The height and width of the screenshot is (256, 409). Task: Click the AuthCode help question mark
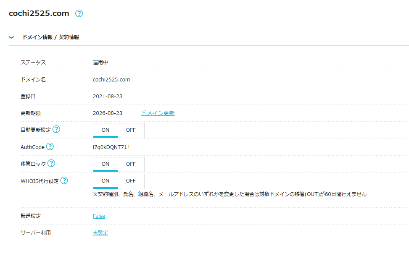click(50, 146)
